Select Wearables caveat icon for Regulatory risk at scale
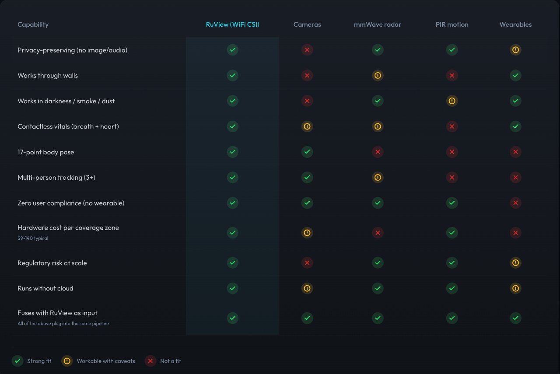This screenshot has width=560, height=374. [x=516, y=263]
